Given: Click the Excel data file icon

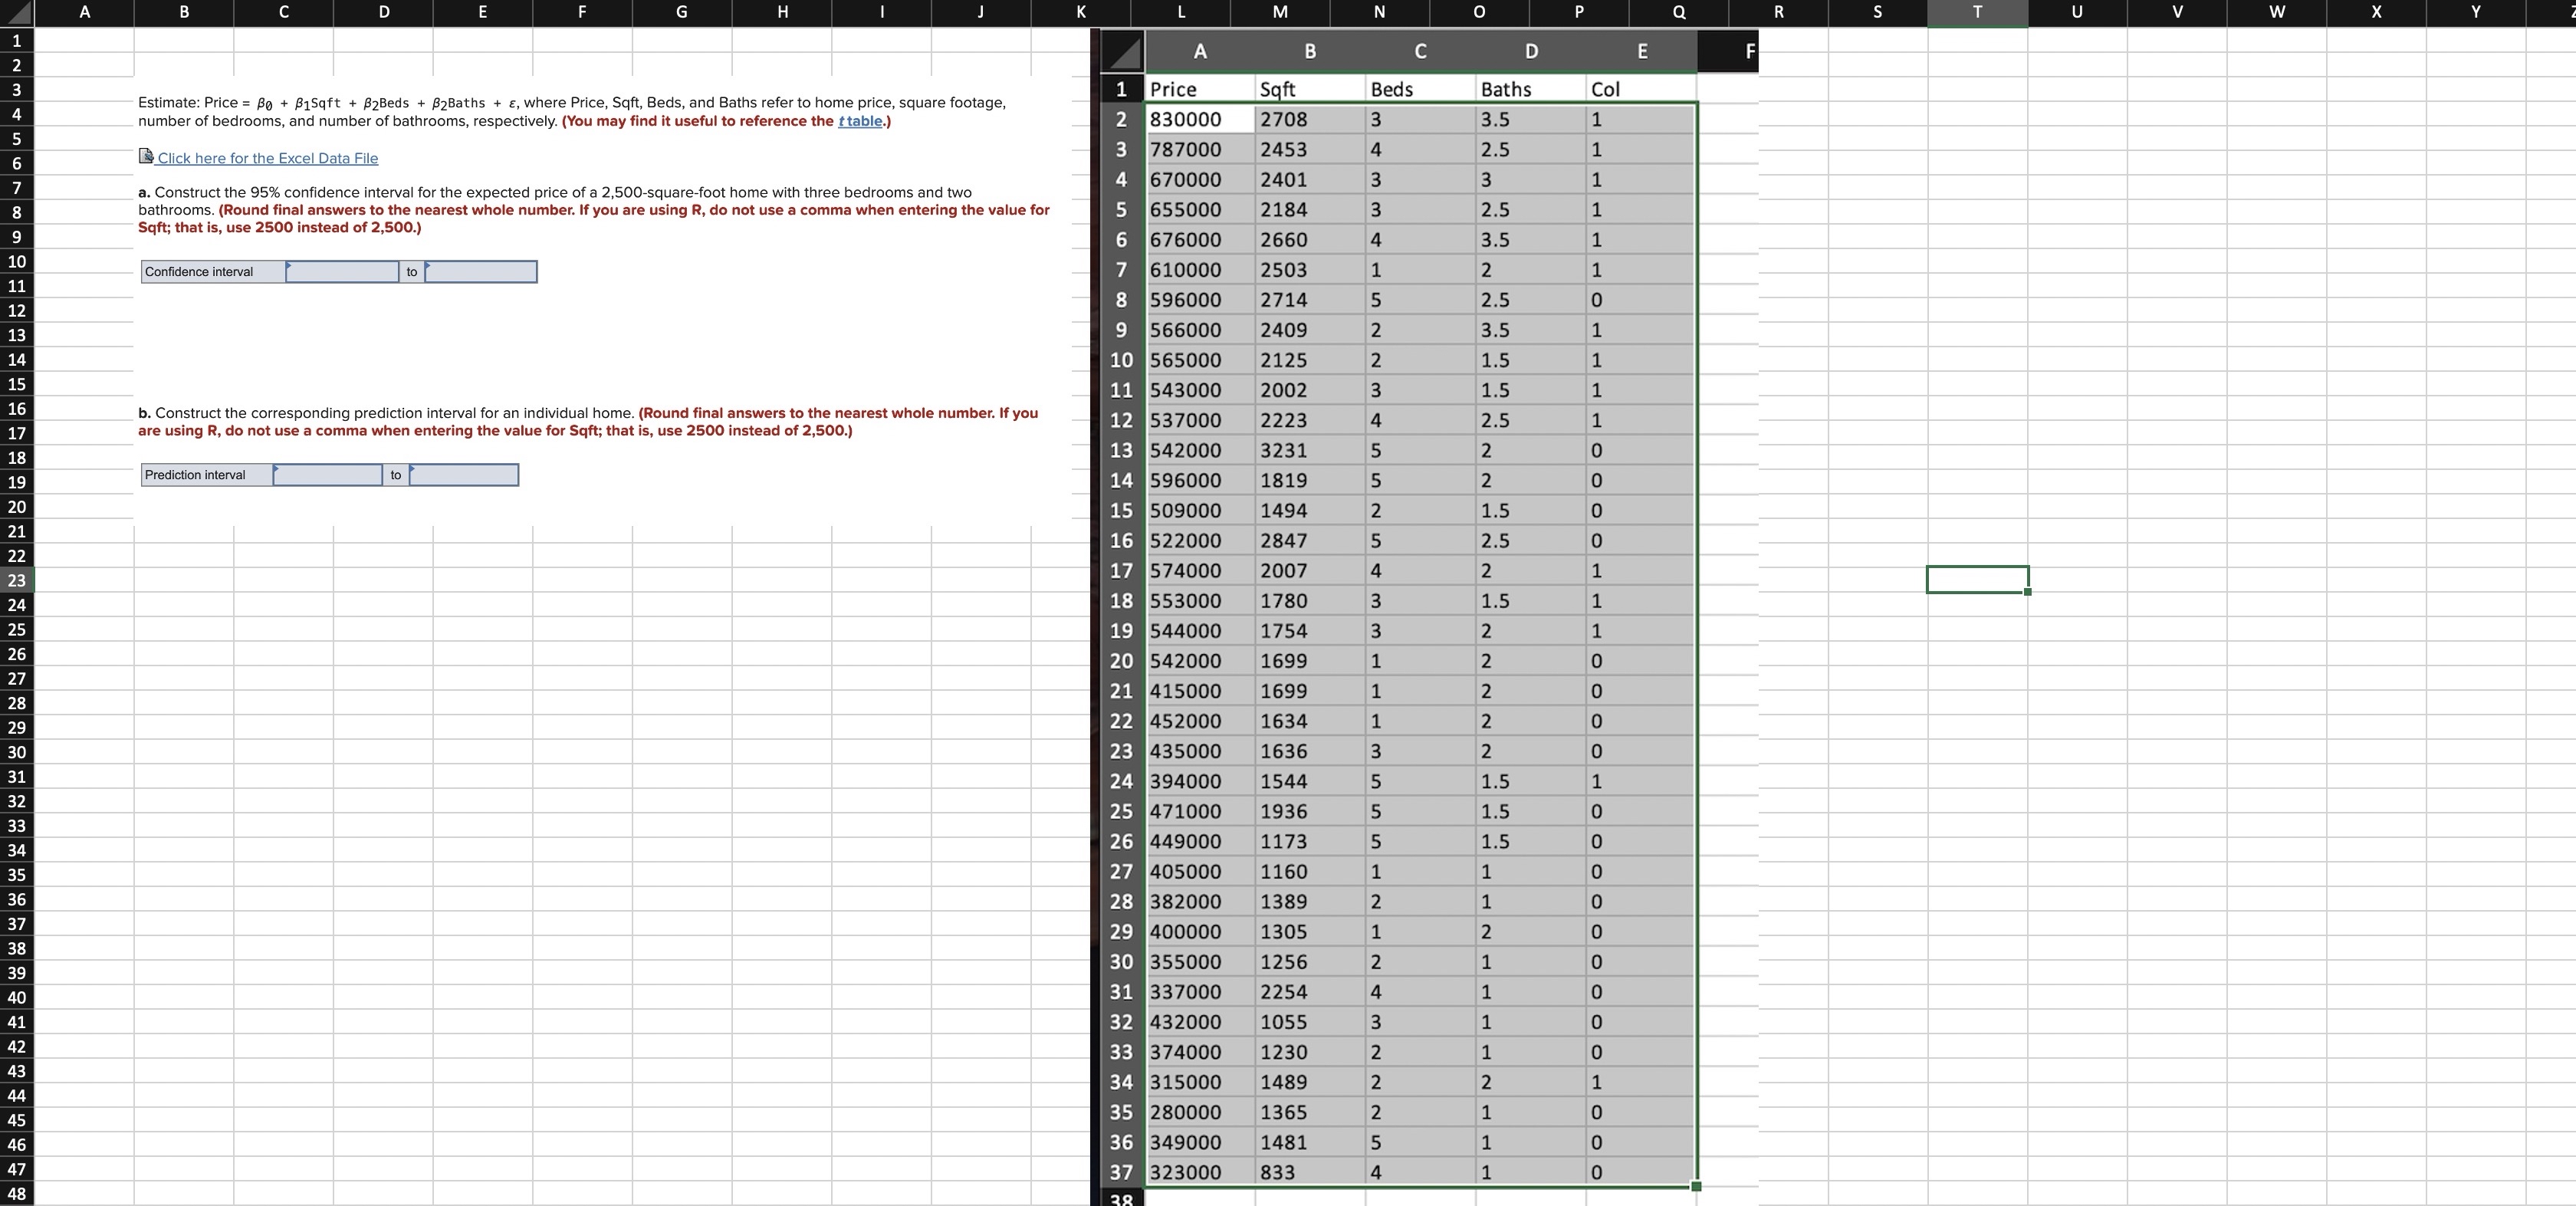Looking at the screenshot, I should tap(146, 156).
